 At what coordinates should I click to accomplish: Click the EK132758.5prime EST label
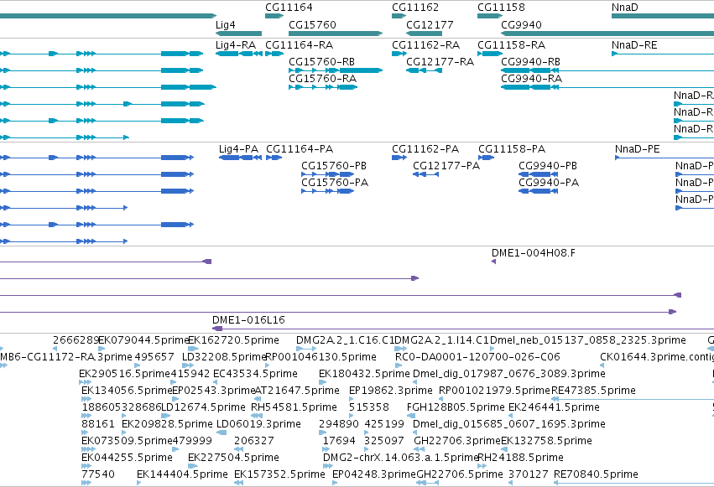546,441
